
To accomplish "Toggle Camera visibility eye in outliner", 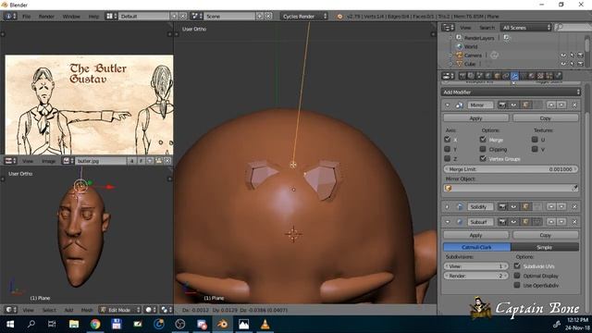I will tap(563, 55).
